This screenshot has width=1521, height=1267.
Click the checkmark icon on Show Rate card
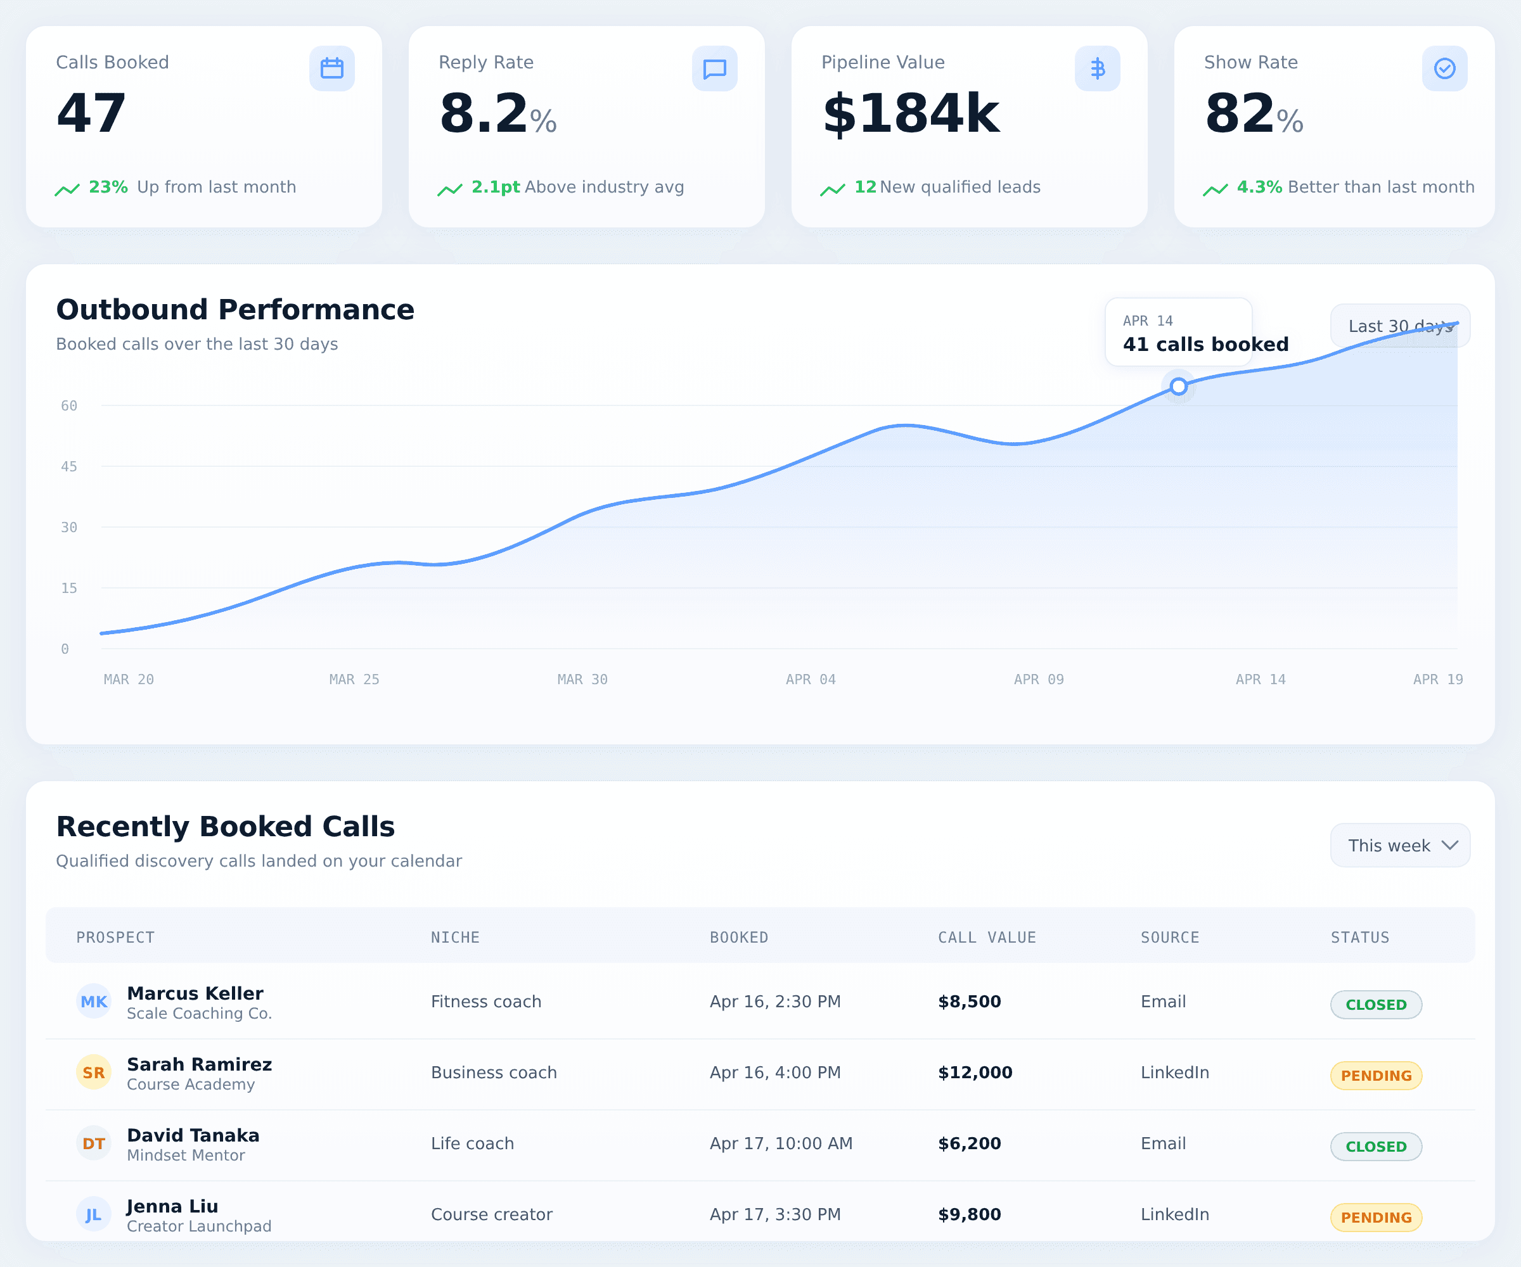(x=1444, y=68)
